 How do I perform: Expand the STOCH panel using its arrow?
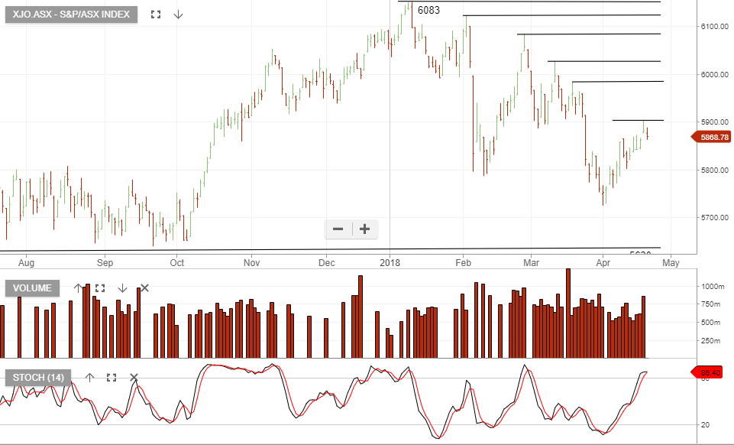click(x=112, y=377)
